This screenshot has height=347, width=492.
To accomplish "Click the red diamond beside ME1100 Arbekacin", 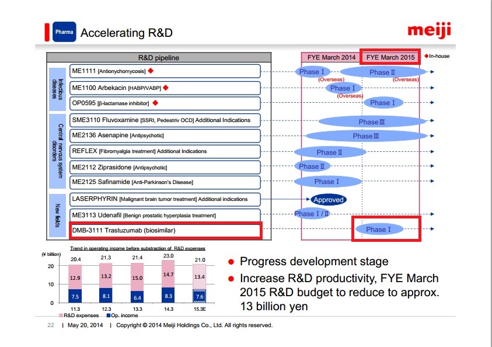I will coord(165,88).
